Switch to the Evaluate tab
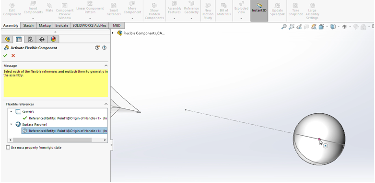The image size is (375, 183). pos(61,25)
